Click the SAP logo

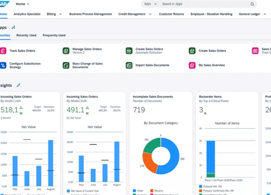(x=5, y=4)
